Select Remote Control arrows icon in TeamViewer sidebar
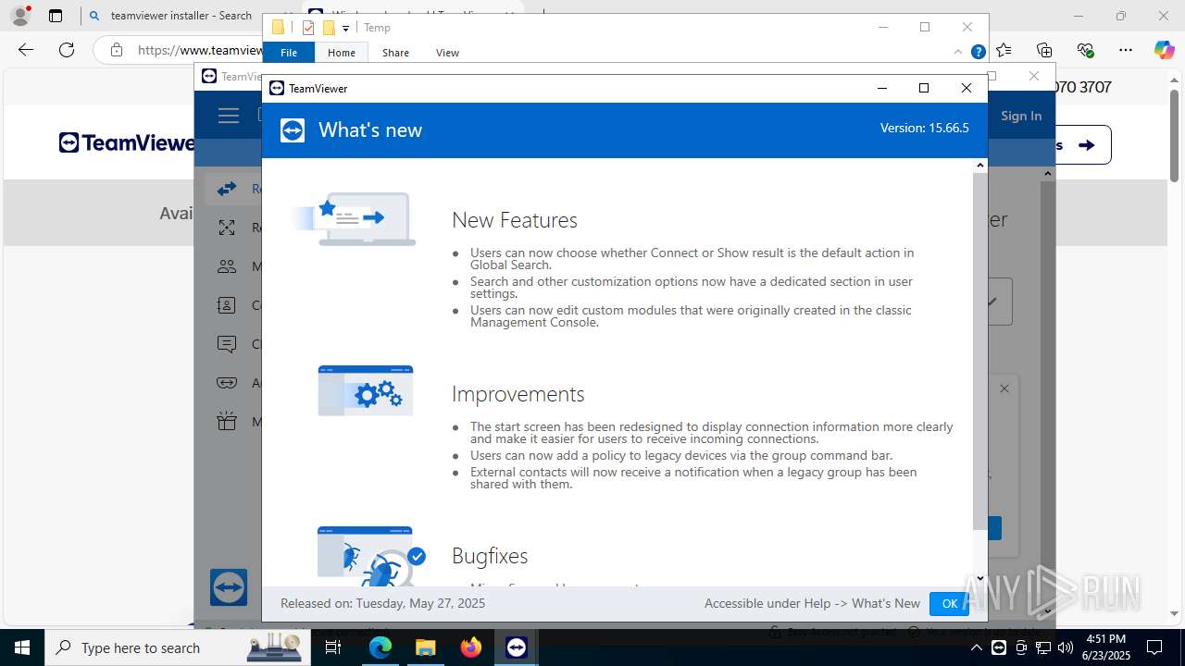Screen dimensions: 1185x666 point(227,189)
